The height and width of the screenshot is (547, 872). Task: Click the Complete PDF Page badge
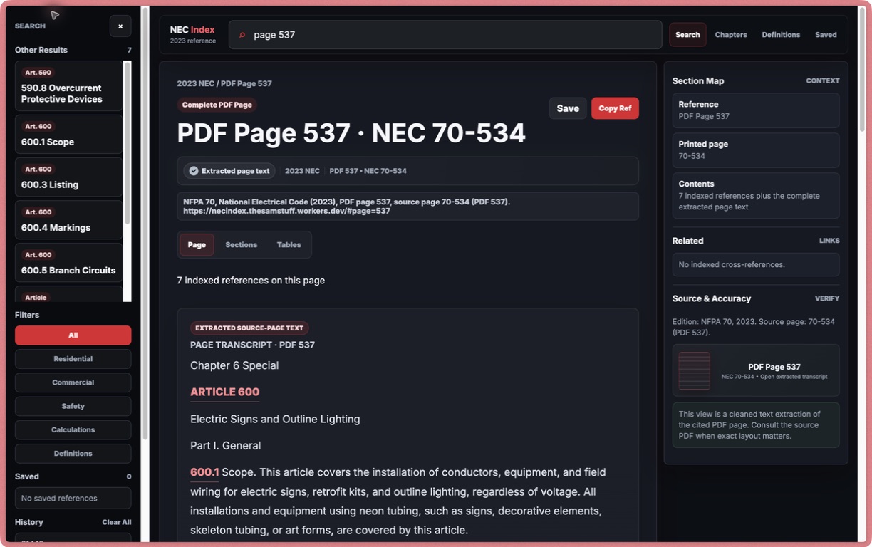click(x=217, y=105)
